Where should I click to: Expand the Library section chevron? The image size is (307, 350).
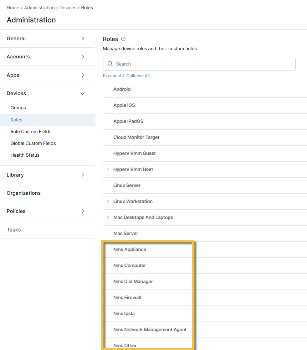83,175
